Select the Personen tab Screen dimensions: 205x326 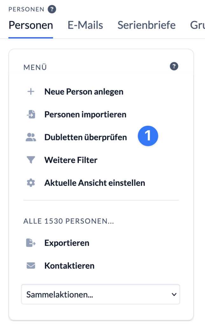(x=31, y=25)
